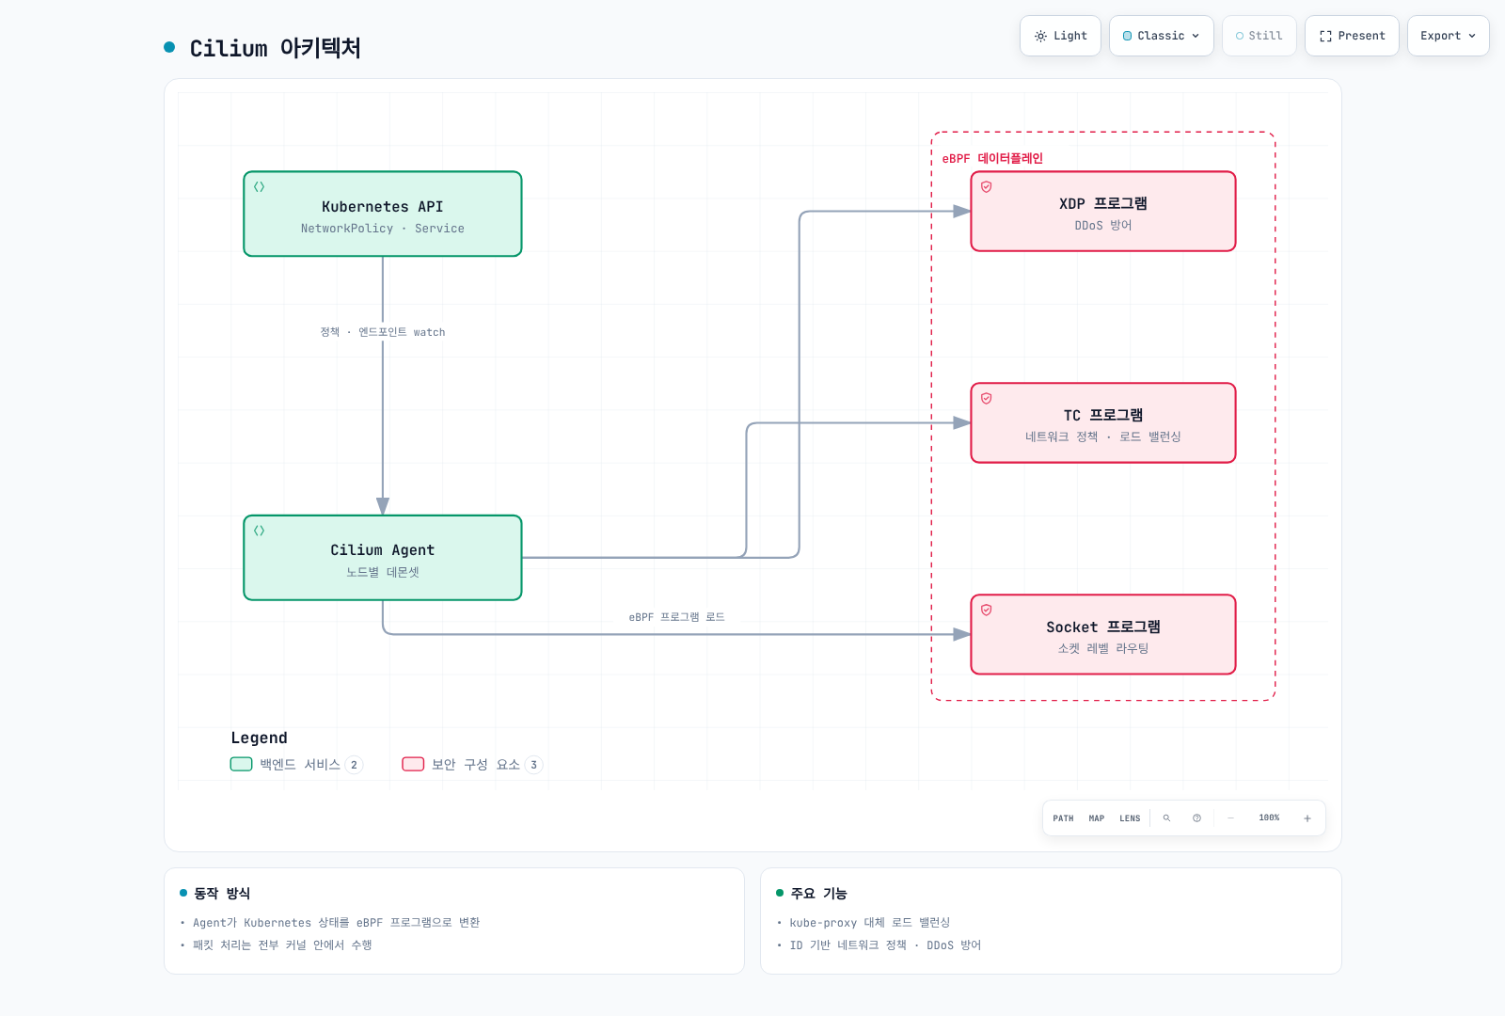The width and height of the screenshot is (1505, 1016).
Task: Click the code icon on Cilium Agent node
Action: pos(260,531)
